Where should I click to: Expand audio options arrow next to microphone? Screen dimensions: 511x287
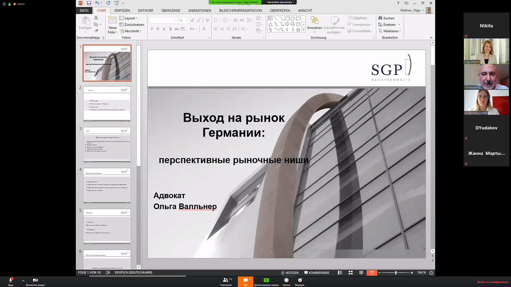23,281
